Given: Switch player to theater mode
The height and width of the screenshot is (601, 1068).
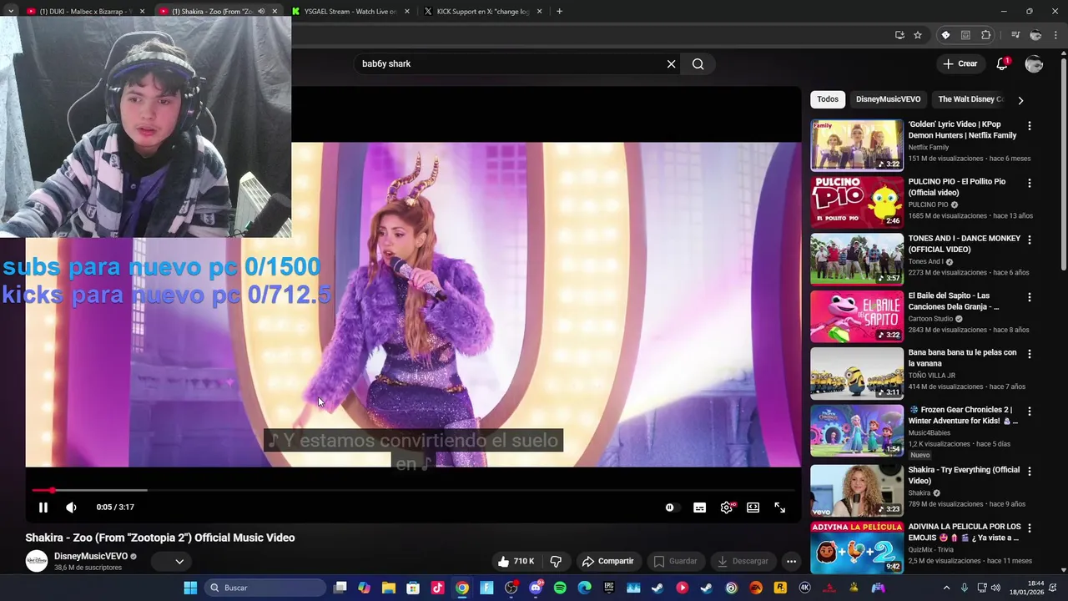Looking at the screenshot, I should click(x=753, y=508).
